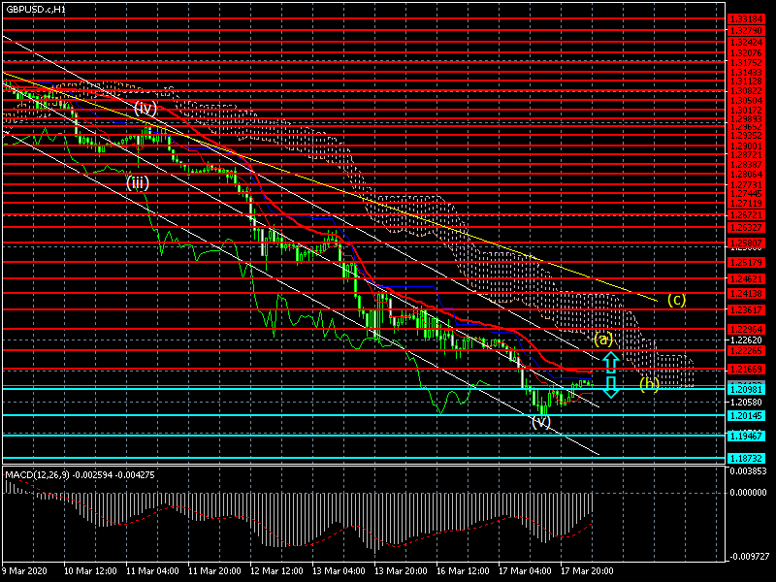Select the yellow (c) wave label
The image size is (776, 582).
[x=676, y=300]
